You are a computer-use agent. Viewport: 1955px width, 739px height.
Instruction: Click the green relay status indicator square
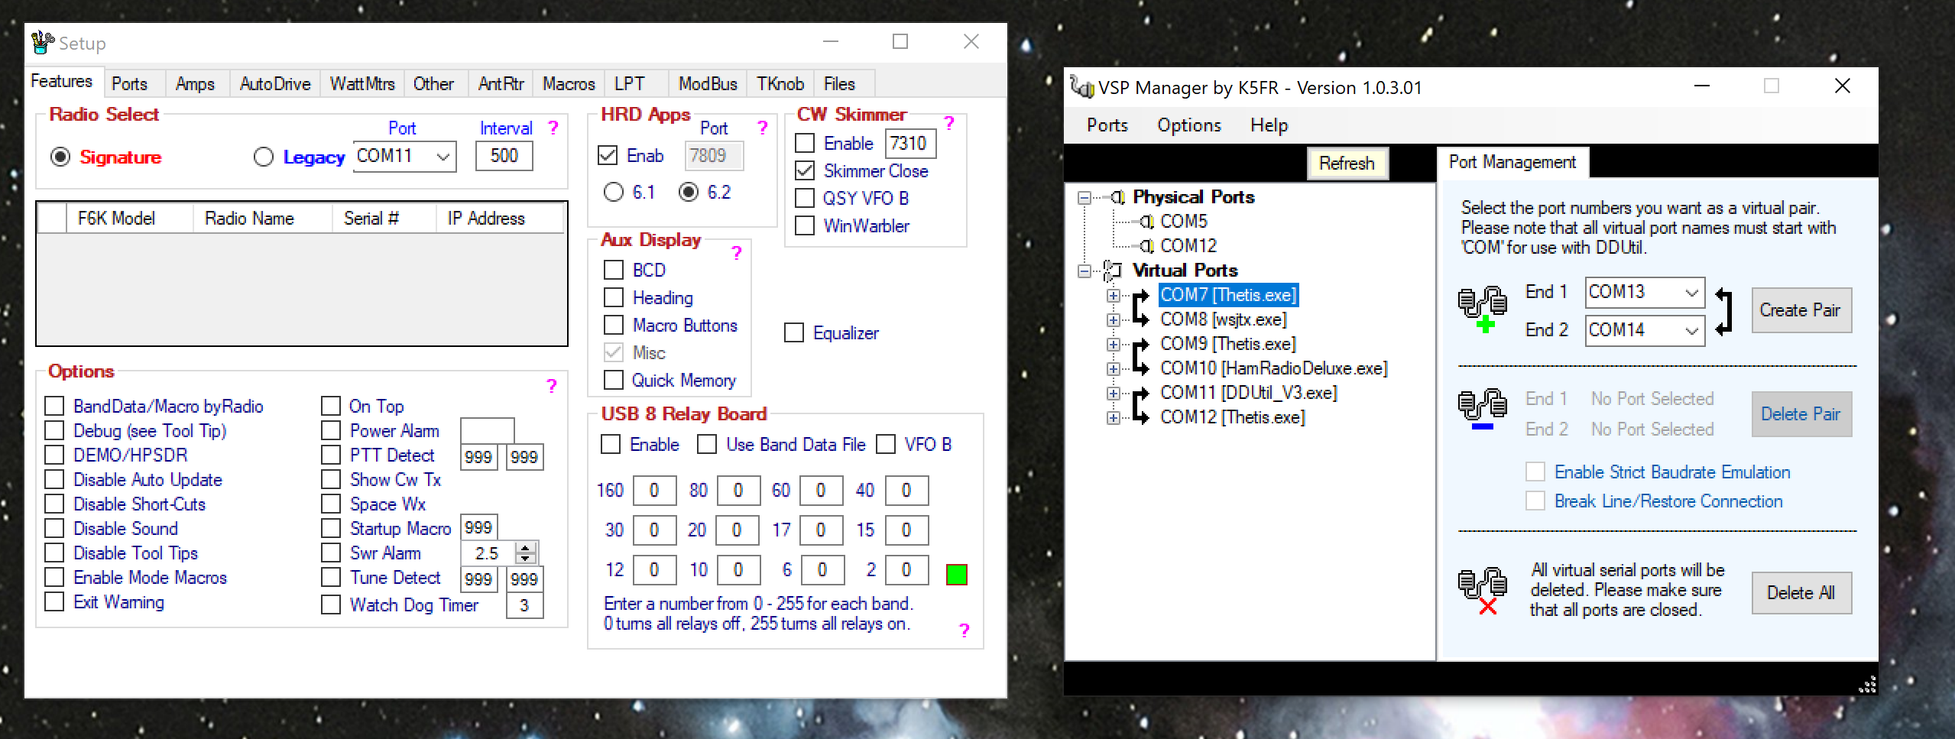pos(957,575)
